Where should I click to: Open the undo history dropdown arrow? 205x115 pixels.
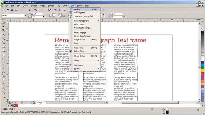point(38,10)
